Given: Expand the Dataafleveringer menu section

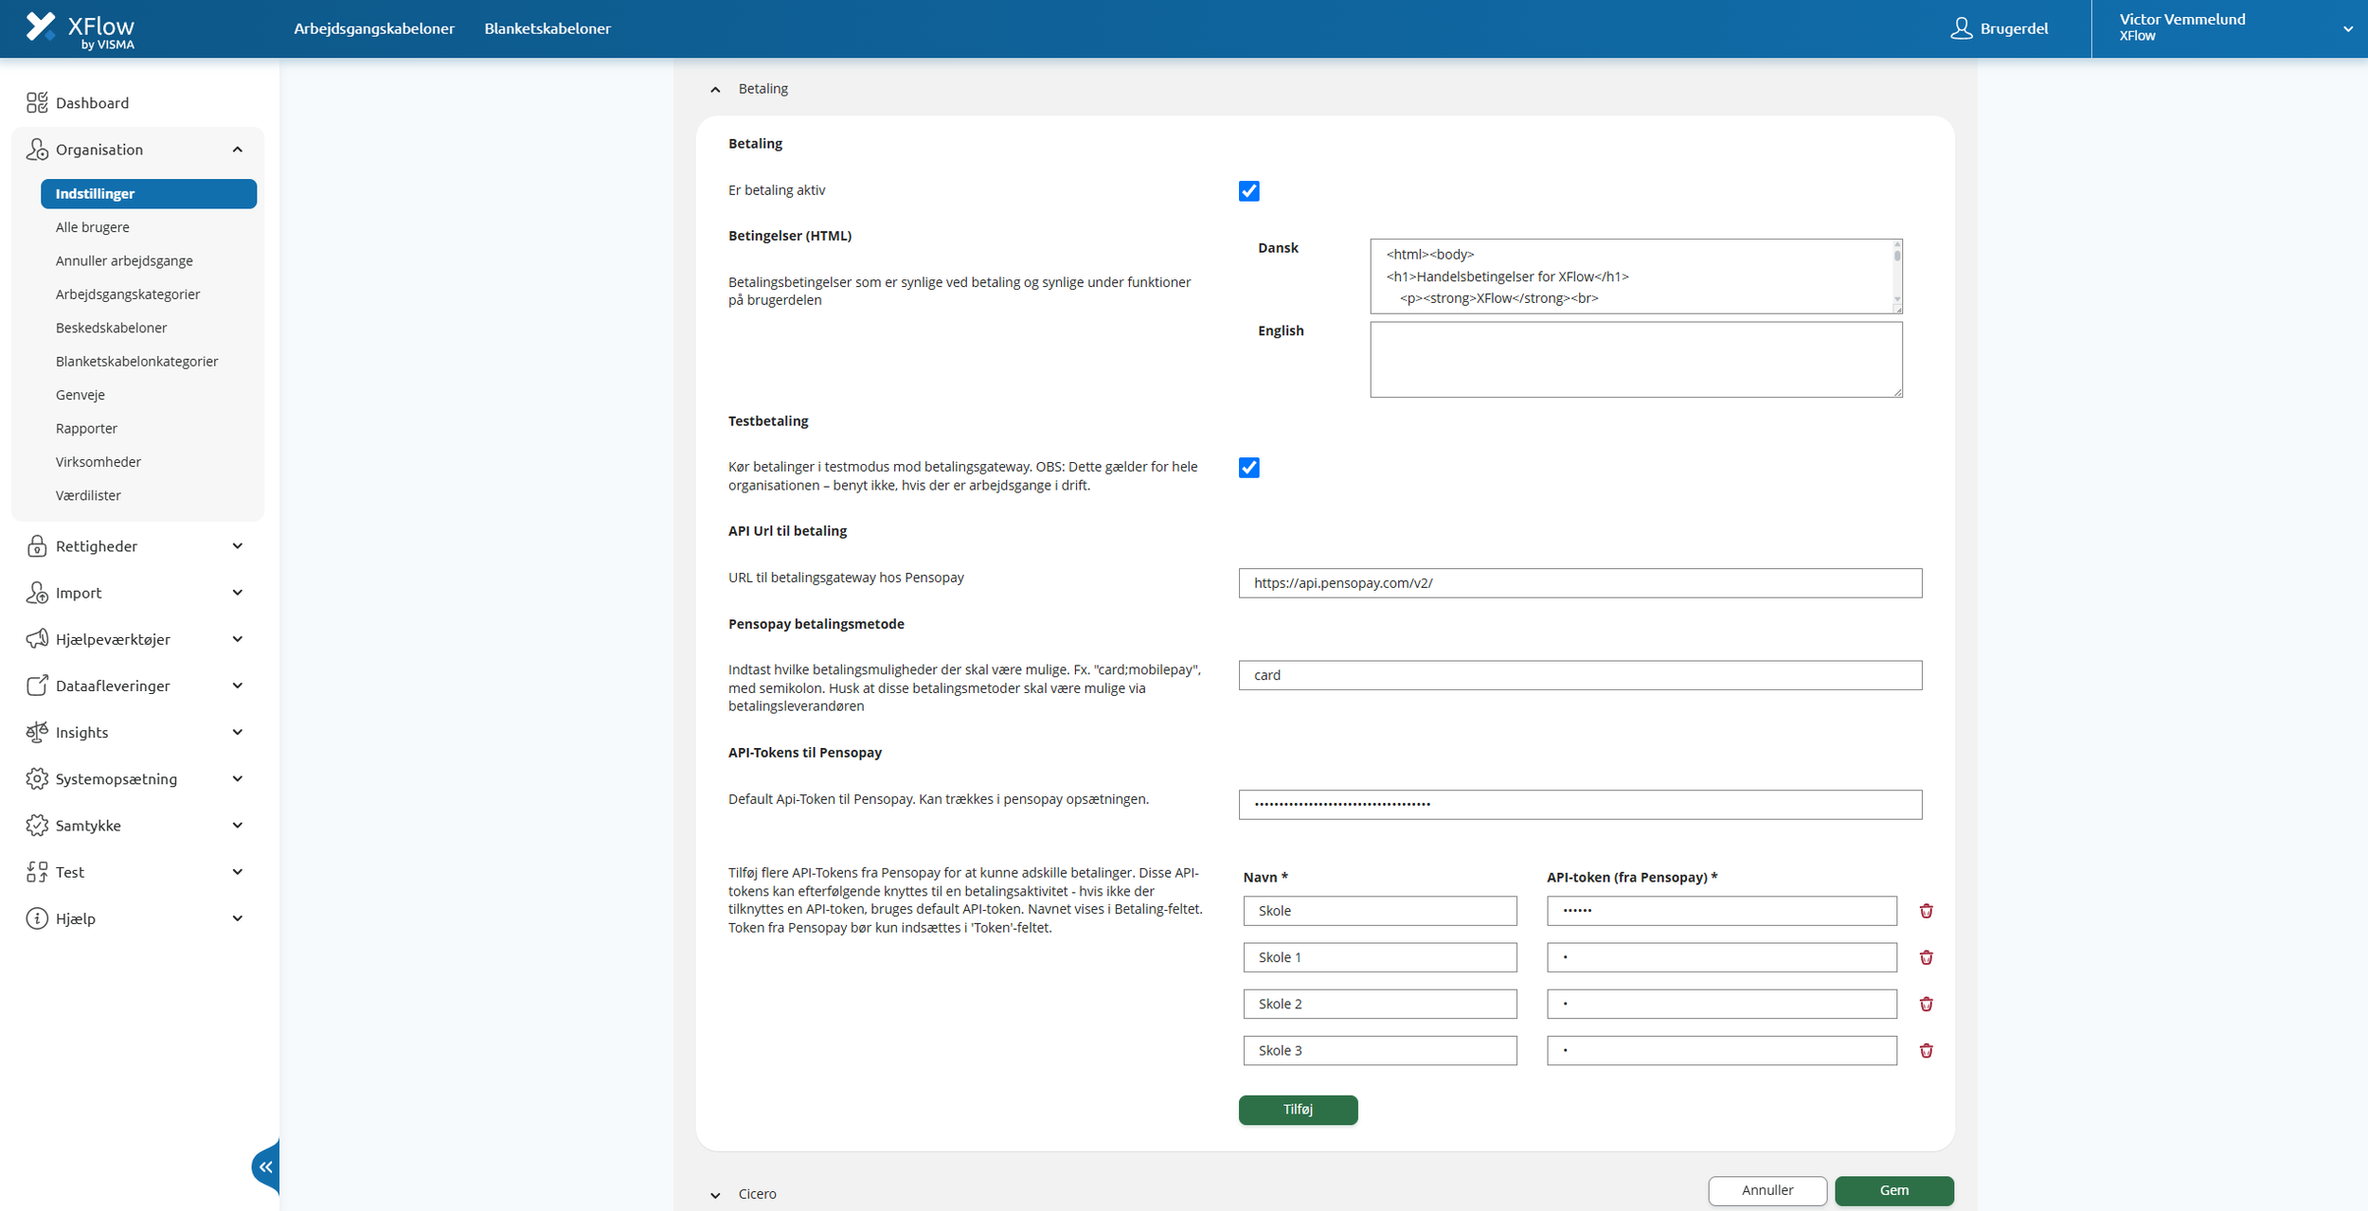Looking at the screenshot, I should [238, 686].
